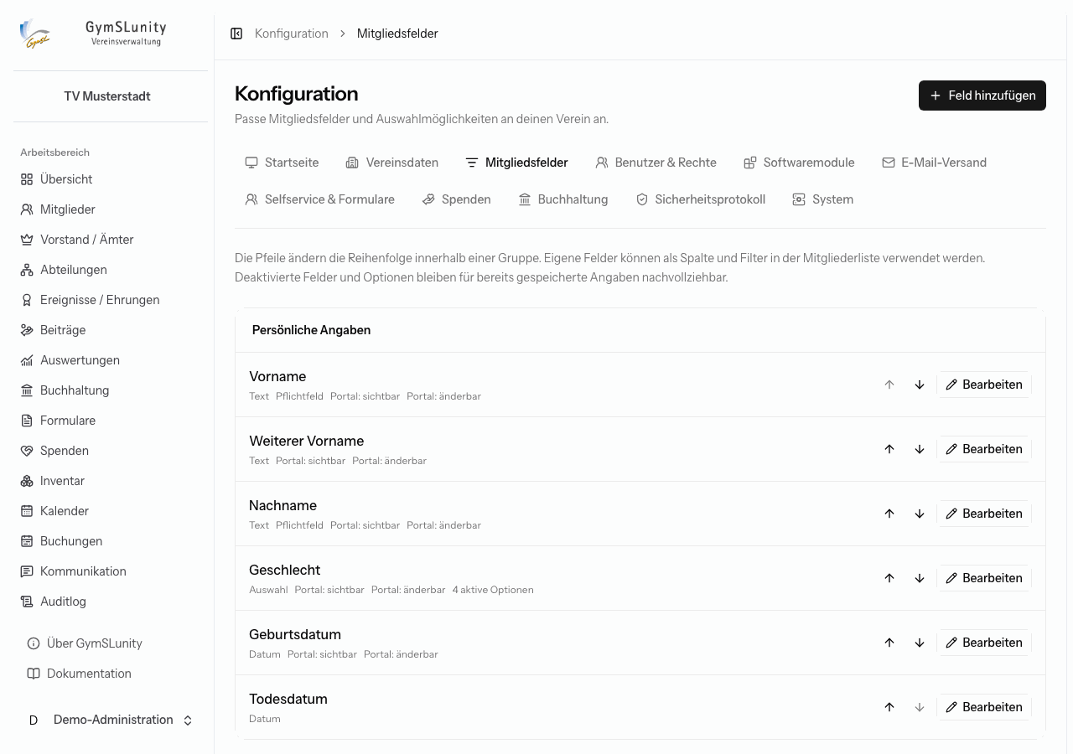1073x754 pixels.
Task: Click the GymSLunity logo icon
Action: click(x=35, y=34)
